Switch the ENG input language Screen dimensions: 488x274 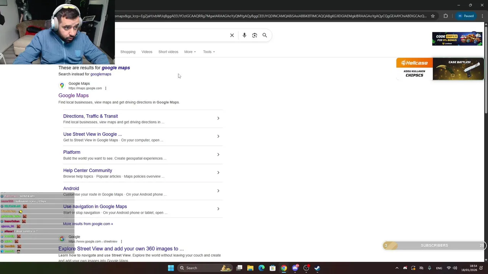click(x=439, y=268)
